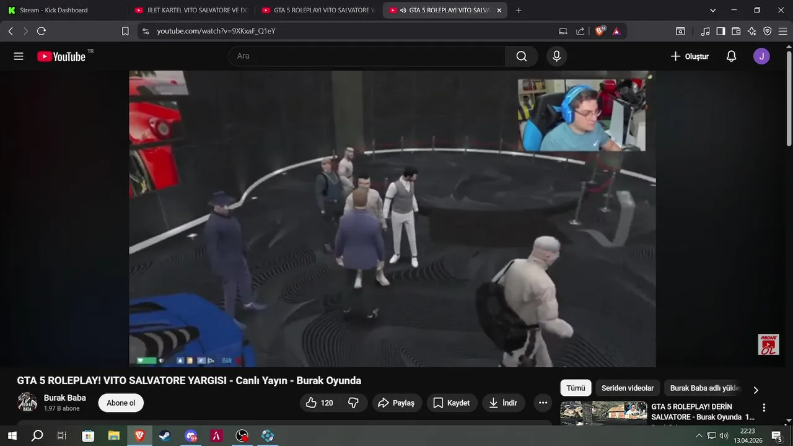Subscribe with the Abone ol button
793x446 pixels.
121,403
